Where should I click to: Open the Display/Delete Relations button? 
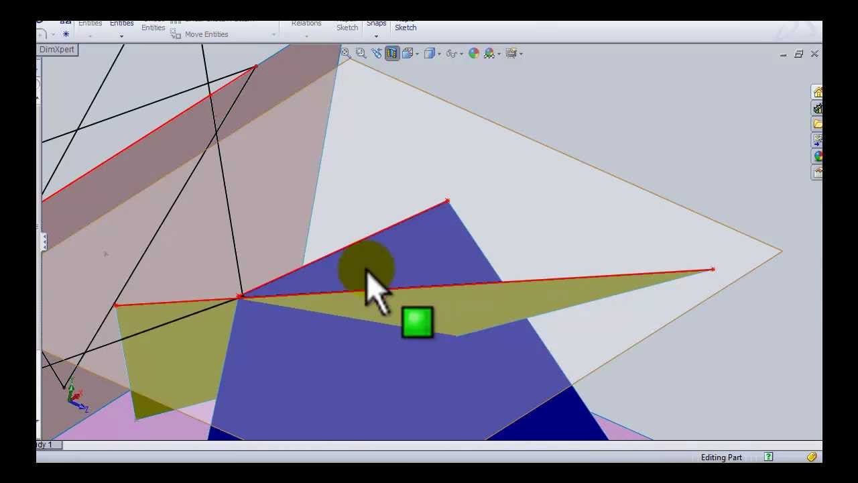306,23
